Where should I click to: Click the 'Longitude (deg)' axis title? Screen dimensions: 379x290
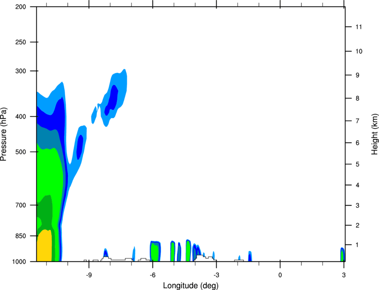(191, 286)
